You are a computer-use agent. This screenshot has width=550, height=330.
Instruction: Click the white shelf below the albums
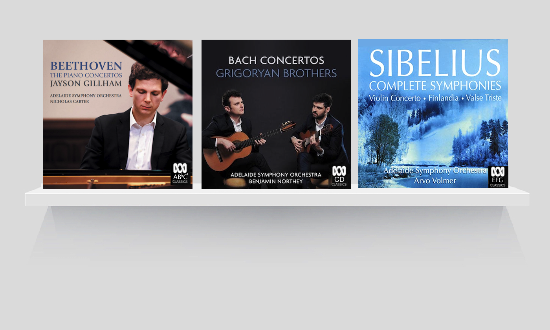[277, 196]
